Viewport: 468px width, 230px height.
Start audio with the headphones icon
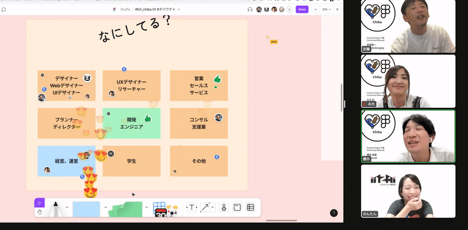point(250,9)
